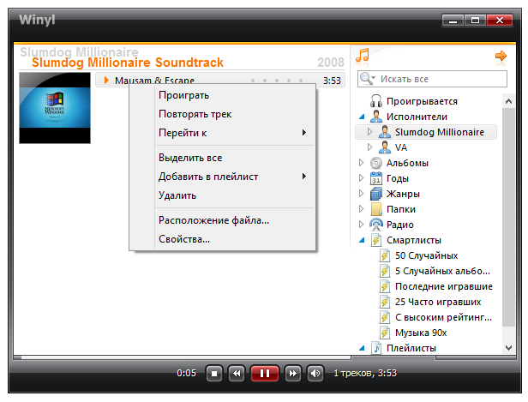528x402 pixels.
Task: Click the "2008" album year
Action: [x=331, y=63]
